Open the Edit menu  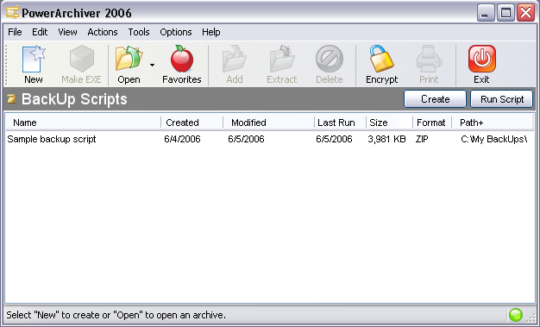[x=40, y=32]
